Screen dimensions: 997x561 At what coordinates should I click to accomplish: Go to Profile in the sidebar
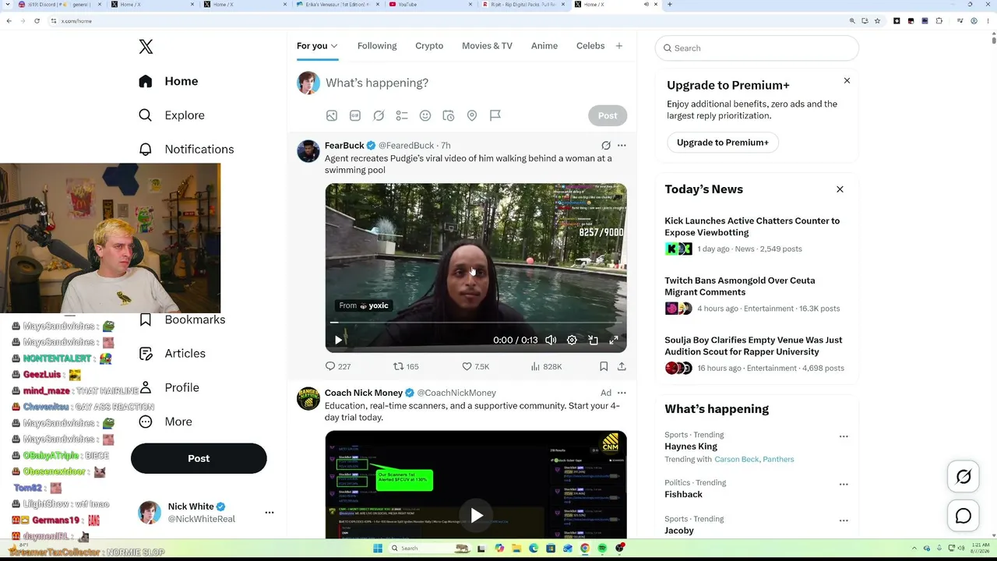click(x=168, y=387)
